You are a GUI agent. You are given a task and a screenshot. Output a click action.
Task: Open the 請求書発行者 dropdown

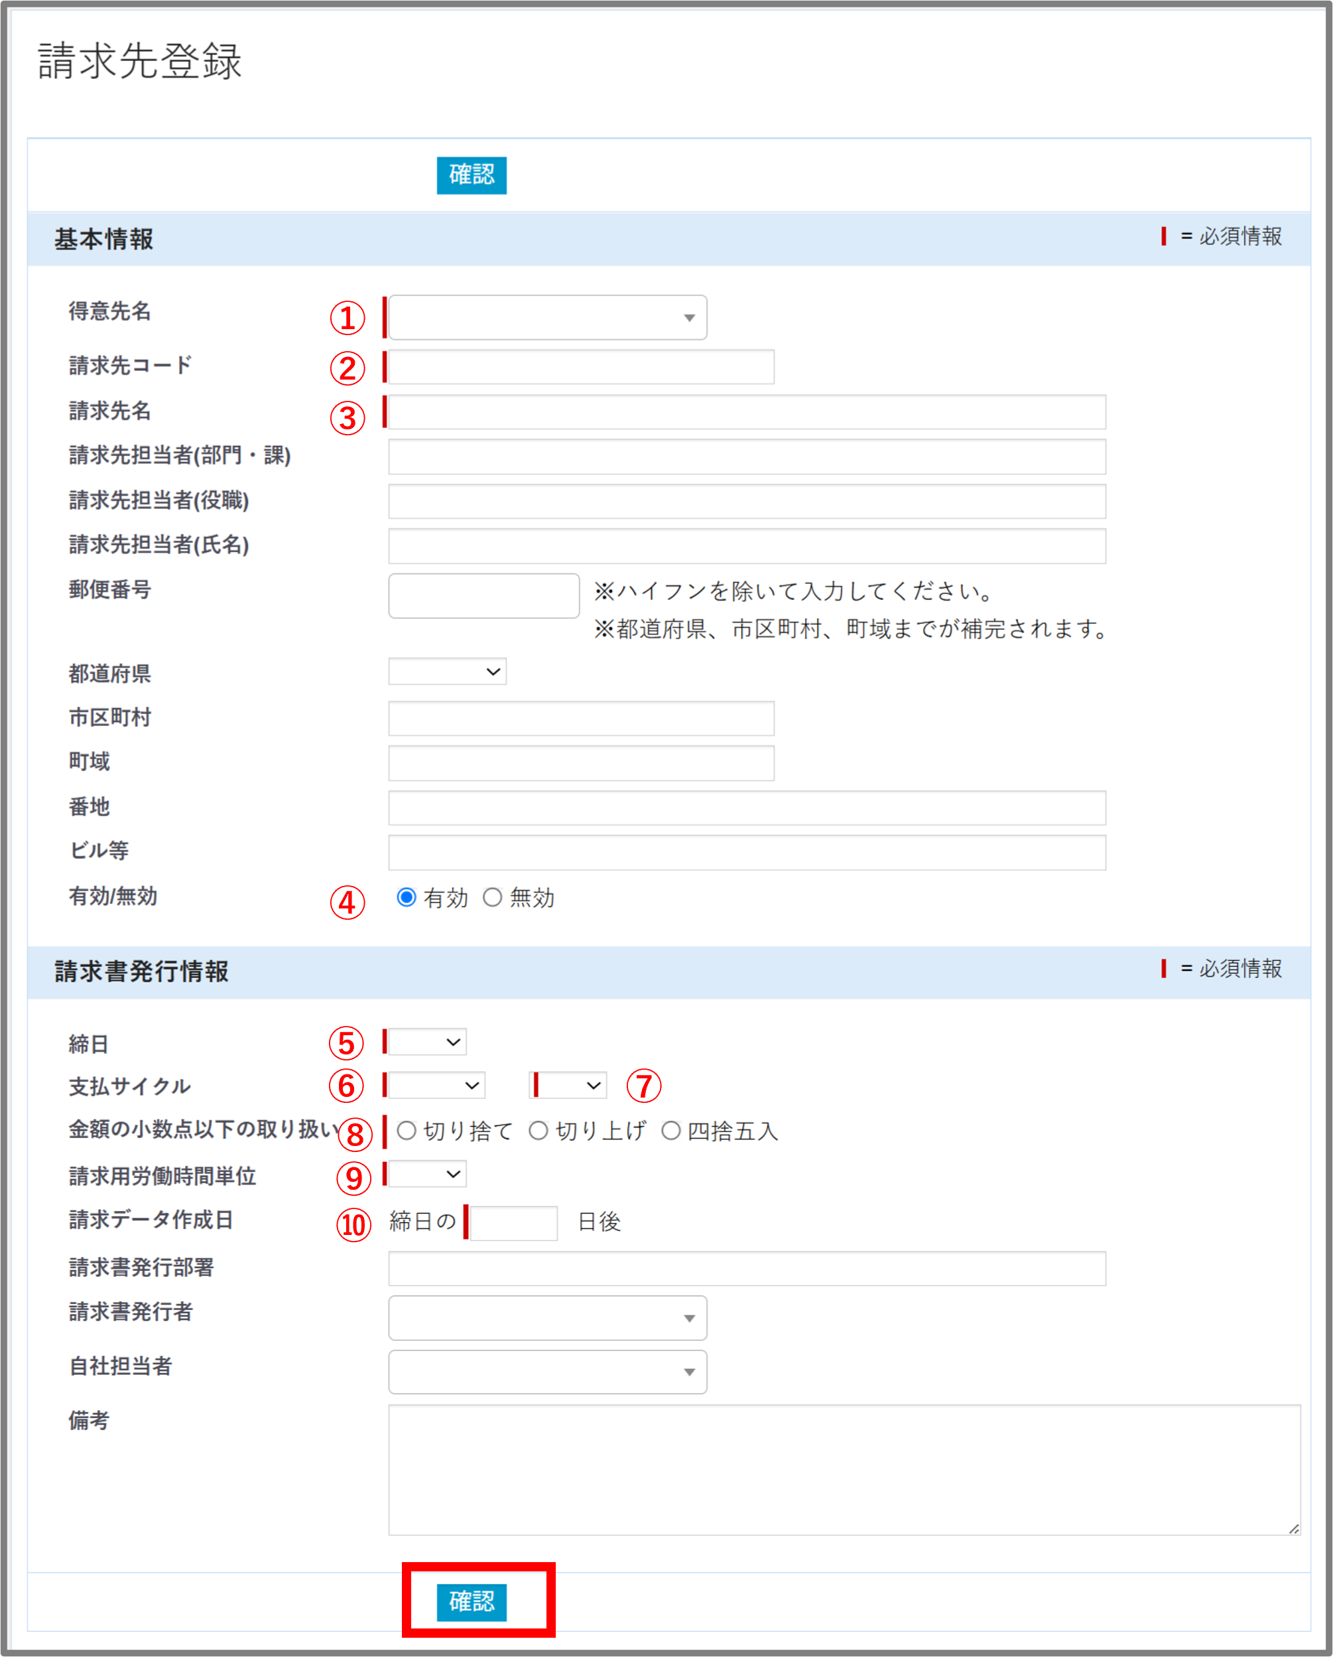(548, 1318)
